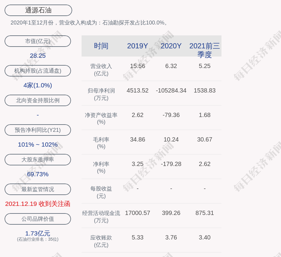281x257 pixels.
Task: Click the 最新监管情况 label pill
Action: [38, 189]
